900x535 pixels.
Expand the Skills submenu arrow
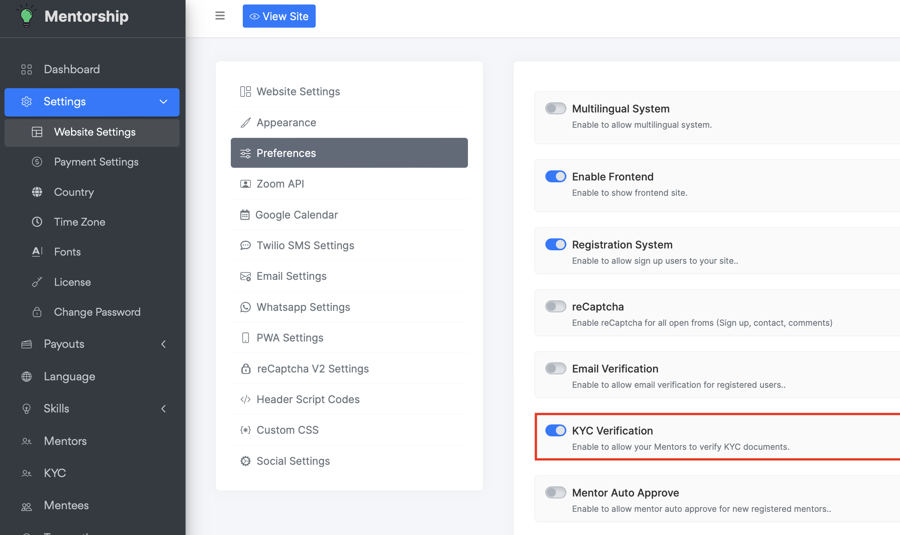point(163,409)
